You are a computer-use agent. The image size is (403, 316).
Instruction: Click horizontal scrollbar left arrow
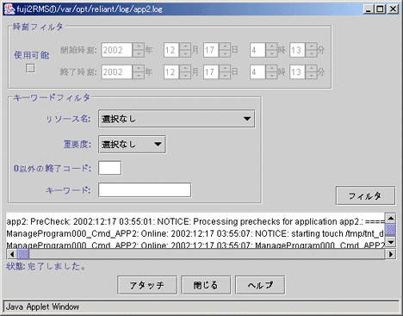coord(12,254)
